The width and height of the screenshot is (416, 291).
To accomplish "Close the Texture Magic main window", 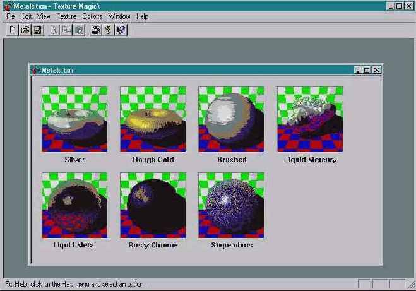I will click(x=409, y=6).
